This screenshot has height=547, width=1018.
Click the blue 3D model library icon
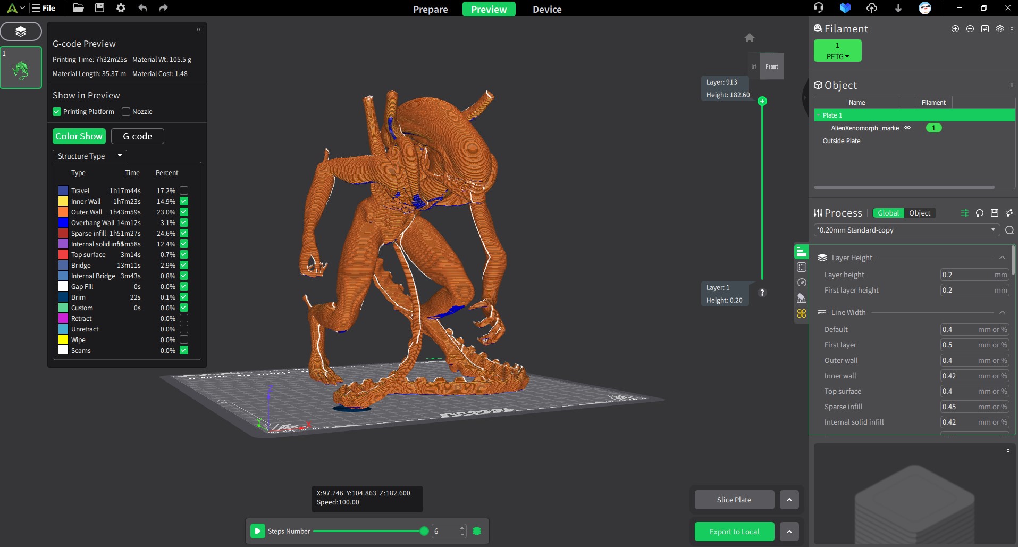coord(845,8)
